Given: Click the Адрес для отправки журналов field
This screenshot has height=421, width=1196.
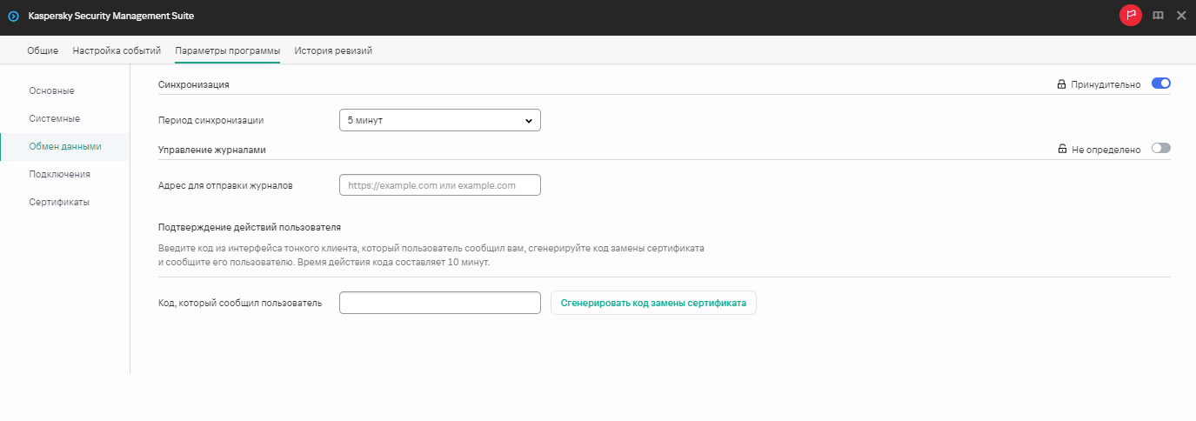Looking at the screenshot, I should 439,185.
